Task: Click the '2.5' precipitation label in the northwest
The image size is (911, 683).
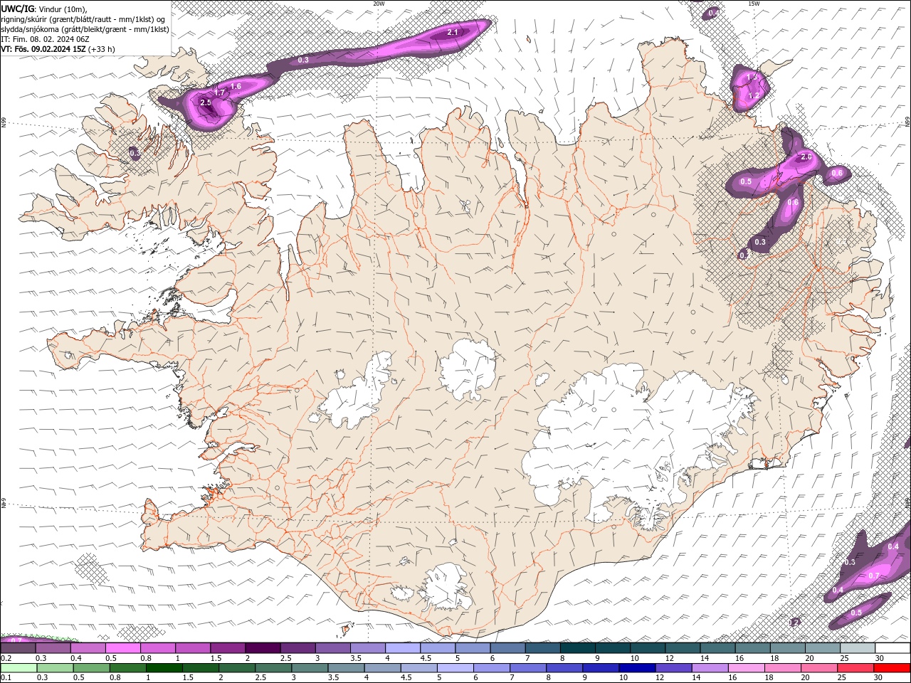Action: 206,103
